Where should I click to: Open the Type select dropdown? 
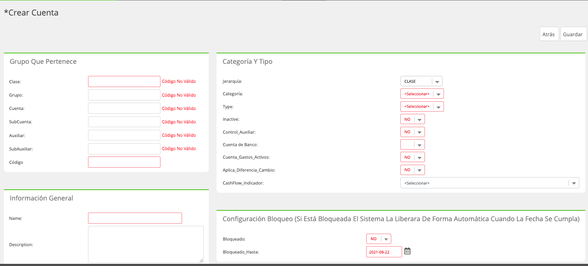point(422,106)
